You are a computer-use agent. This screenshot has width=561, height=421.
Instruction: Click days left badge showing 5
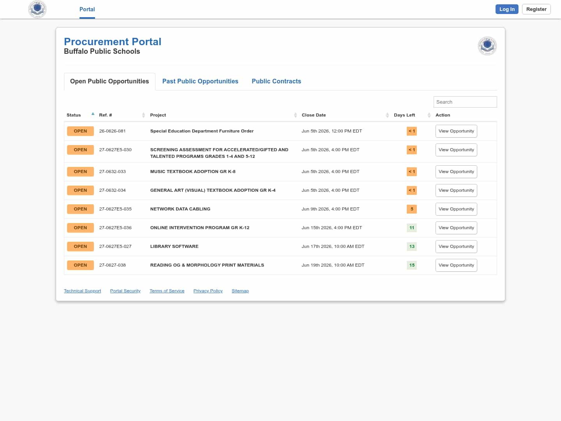412,209
